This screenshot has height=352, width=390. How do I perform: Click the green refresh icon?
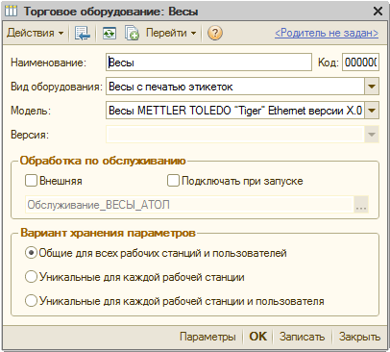point(110,33)
